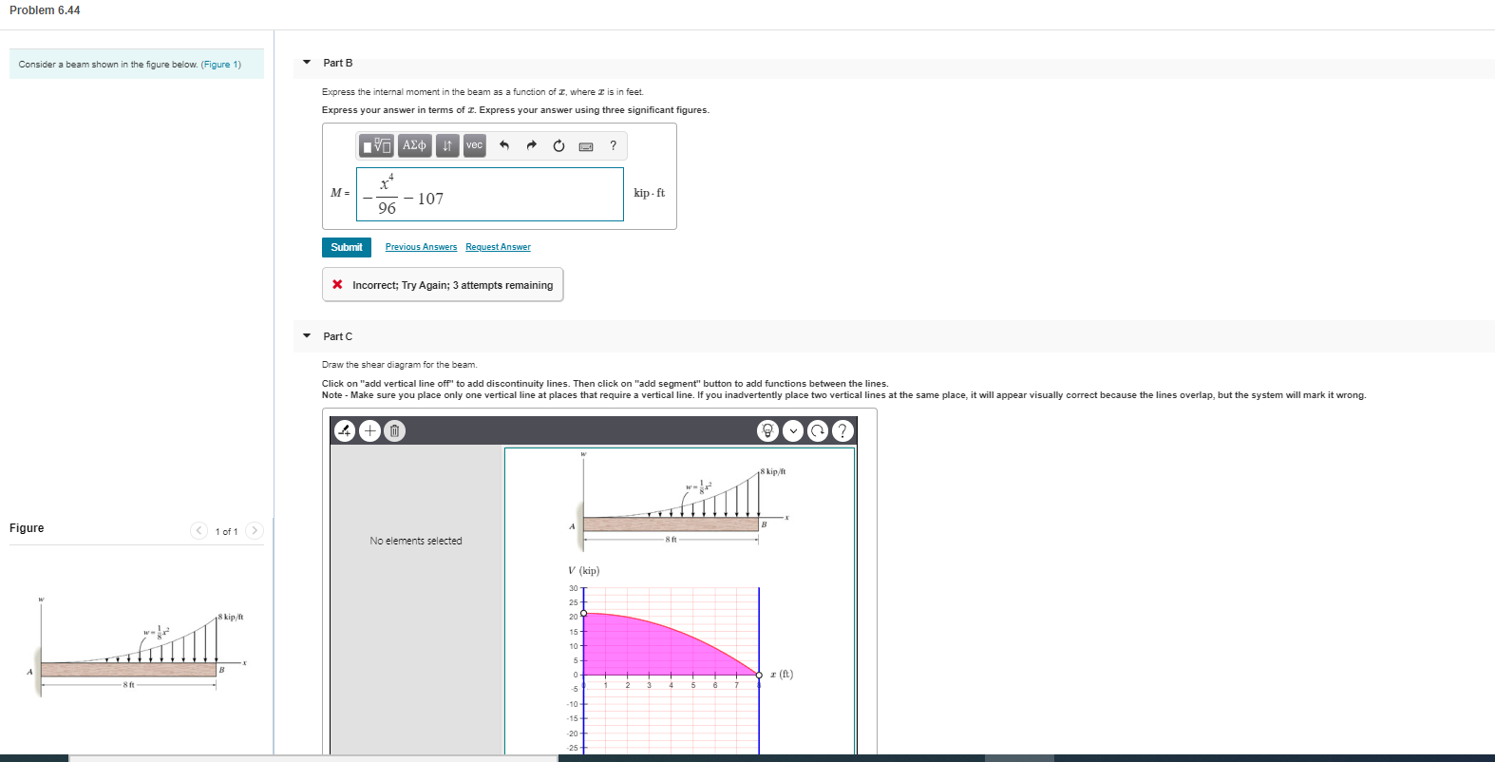The image size is (1495, 762).
Task: Click the 'V (kip)' axis label
Action: [x=583, y=571]
